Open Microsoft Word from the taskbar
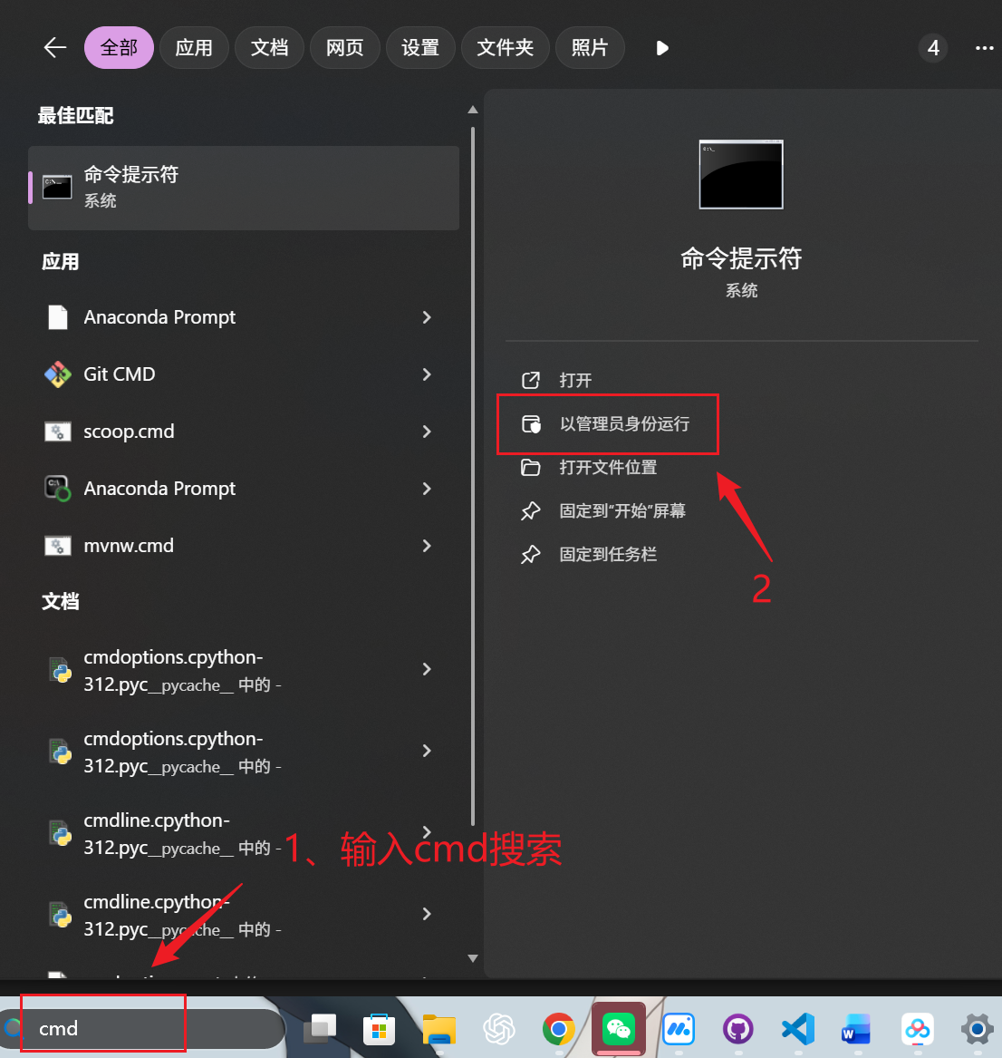1002x1058 pixels. pyautogui.click(x=855, y=1029)
